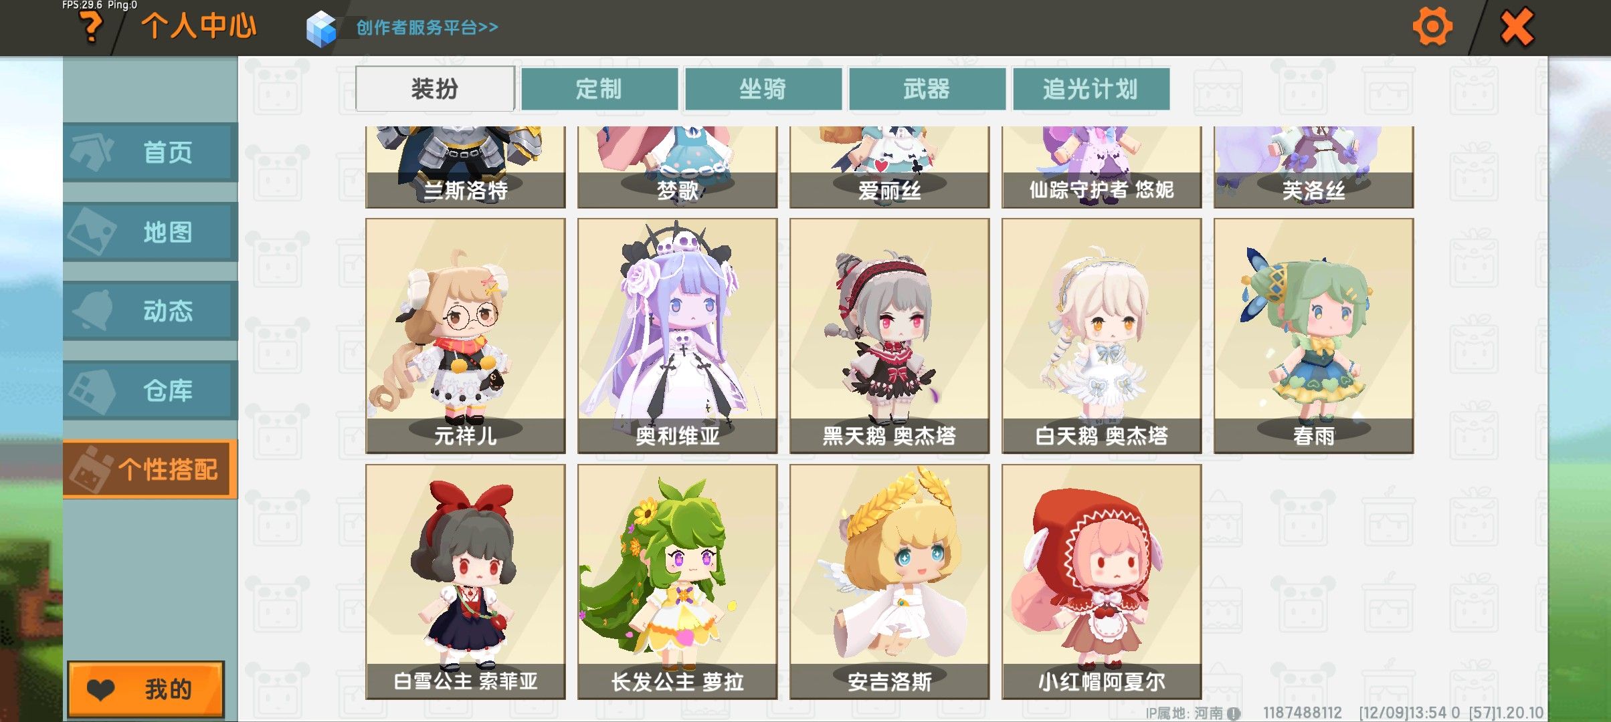Click the 我的 heart button

pos(146,689)
